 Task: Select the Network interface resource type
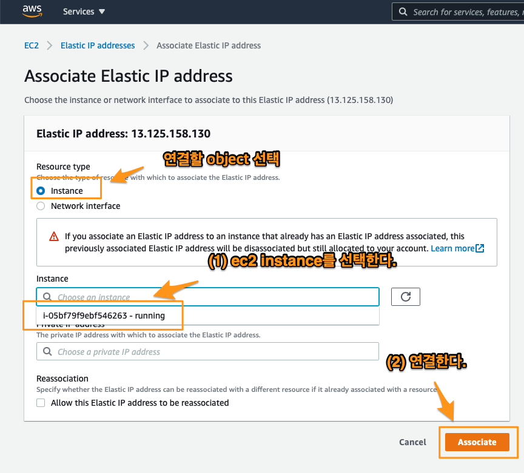41,206
